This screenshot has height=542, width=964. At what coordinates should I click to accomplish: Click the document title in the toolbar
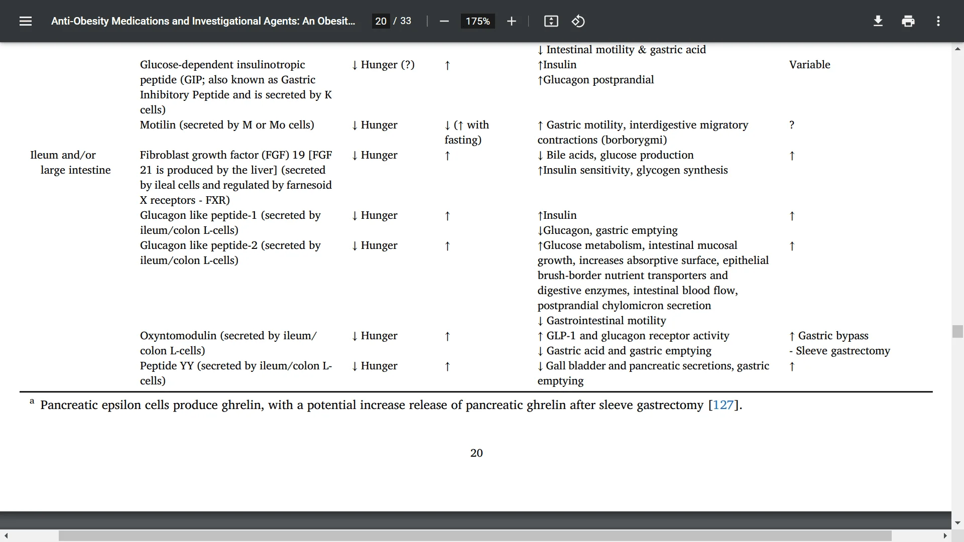tap(203, 21)
